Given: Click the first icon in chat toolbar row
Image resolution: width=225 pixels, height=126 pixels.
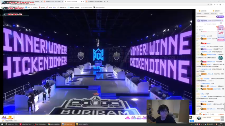Looking at the screenshot, I should point(197,115).
